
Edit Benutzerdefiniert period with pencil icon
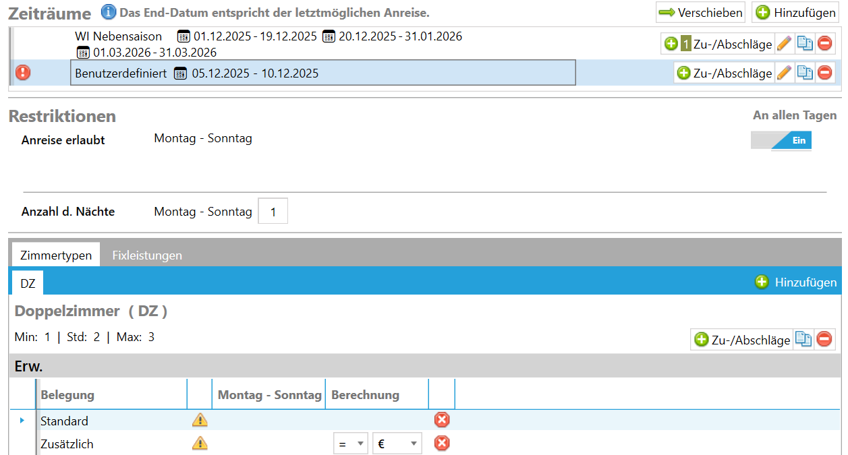pyautogui.click(x=783, y=73)
